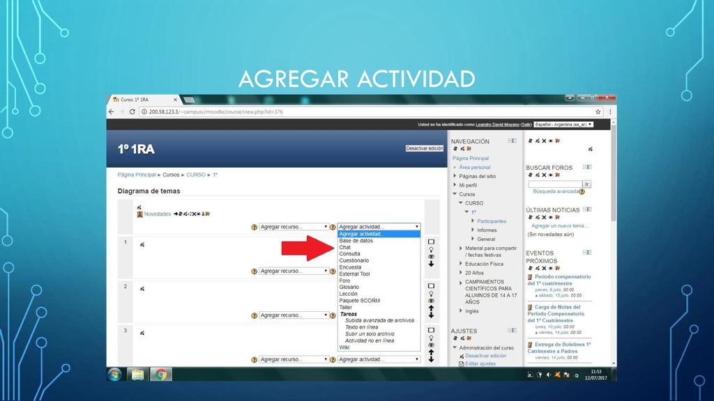Expand Educación Física course node
714x401 pixels.
(461, 264)
